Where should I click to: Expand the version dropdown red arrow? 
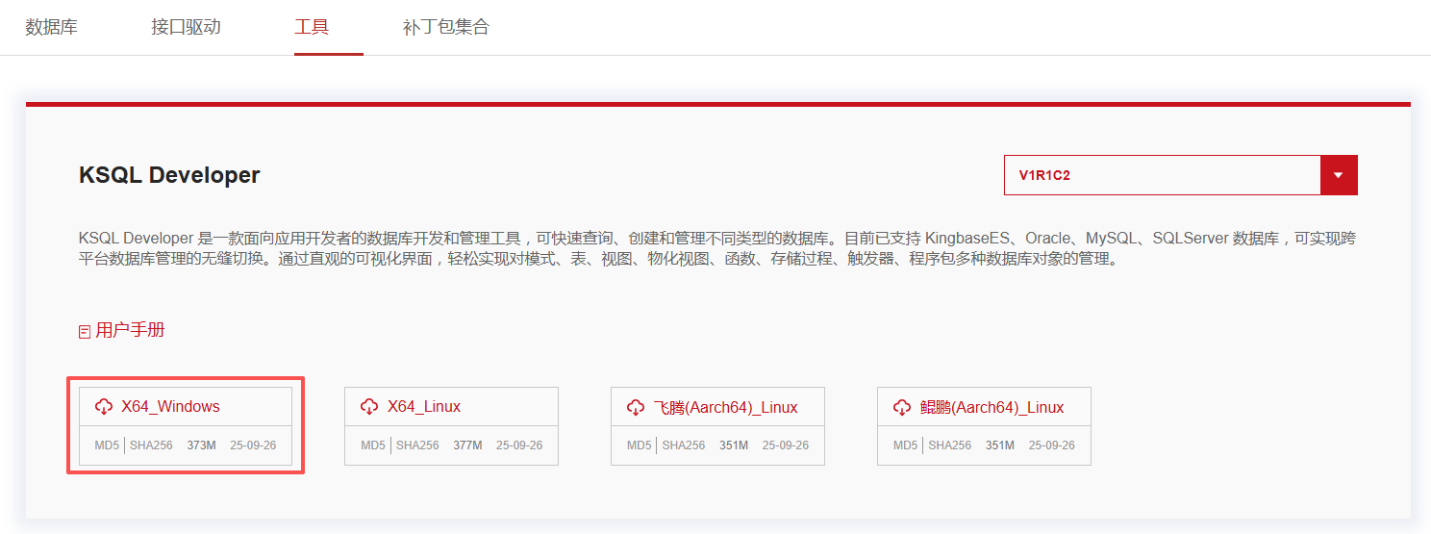[x=1339, y=176]
